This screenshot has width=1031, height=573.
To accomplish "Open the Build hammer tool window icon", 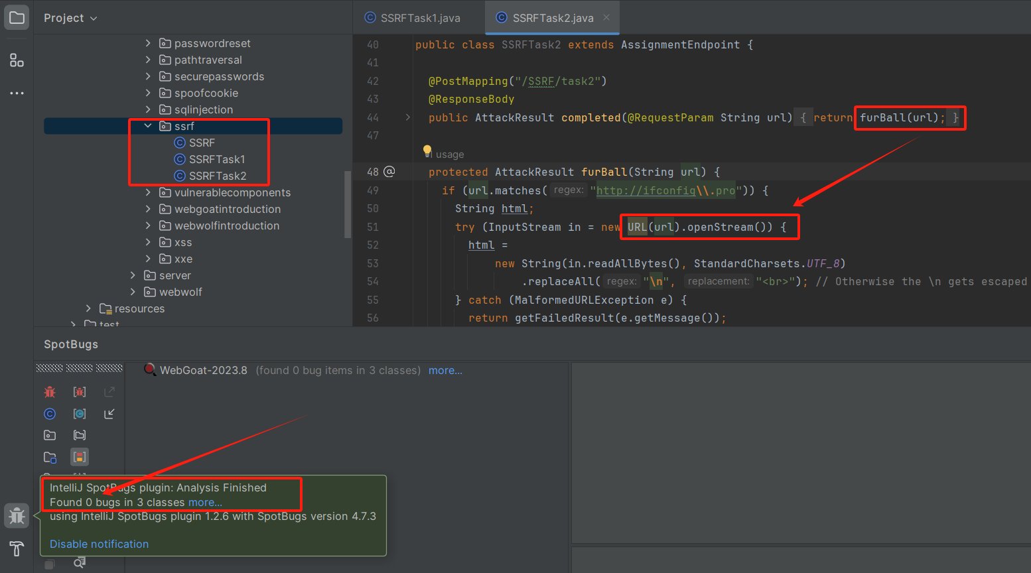I will [17, 548].
